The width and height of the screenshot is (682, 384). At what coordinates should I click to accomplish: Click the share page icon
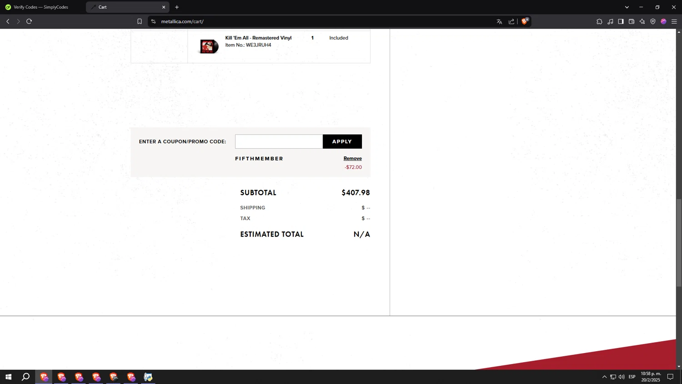tap(511, 21)
